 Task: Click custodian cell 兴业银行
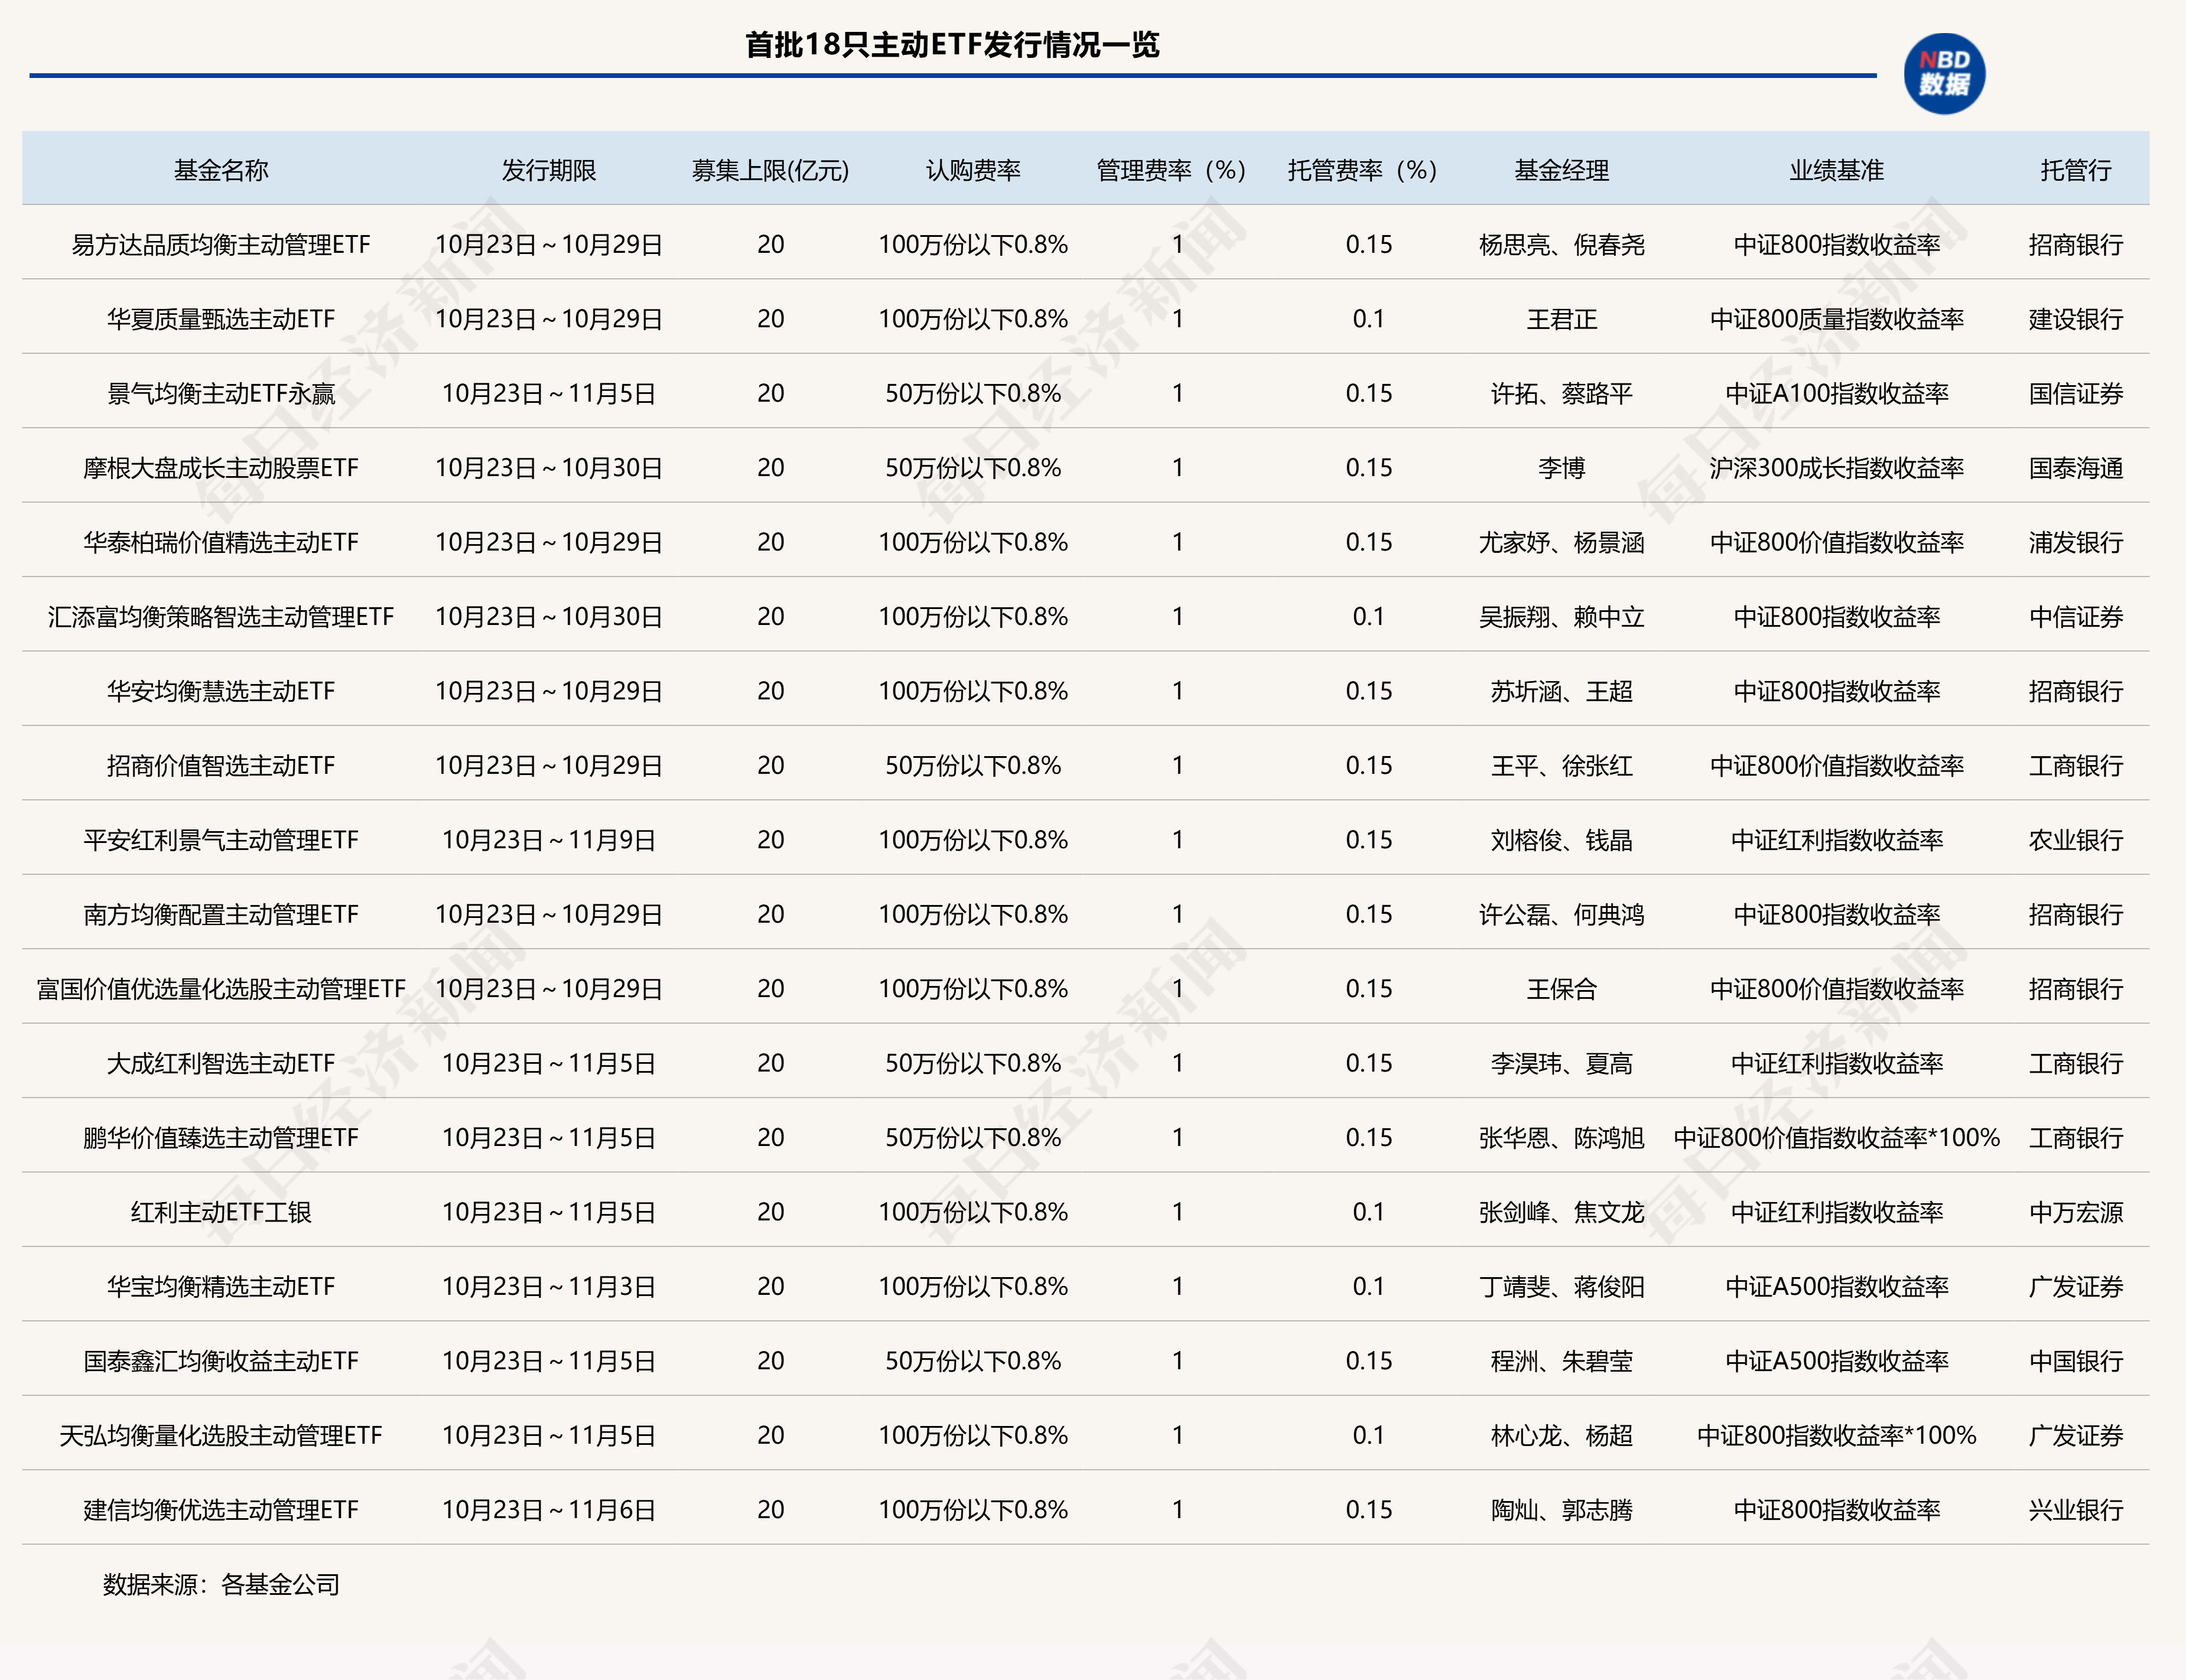tap(2075, 1510)
